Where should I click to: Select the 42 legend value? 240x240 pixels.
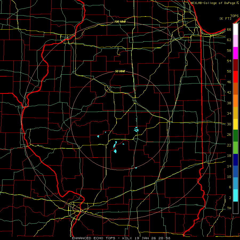tap(229, 93)
